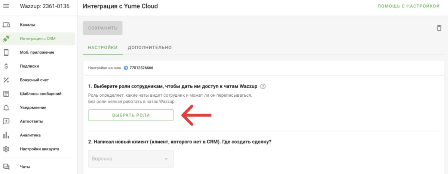Click the Telegram channel icon
448x174 pixels.
(126, 68)
